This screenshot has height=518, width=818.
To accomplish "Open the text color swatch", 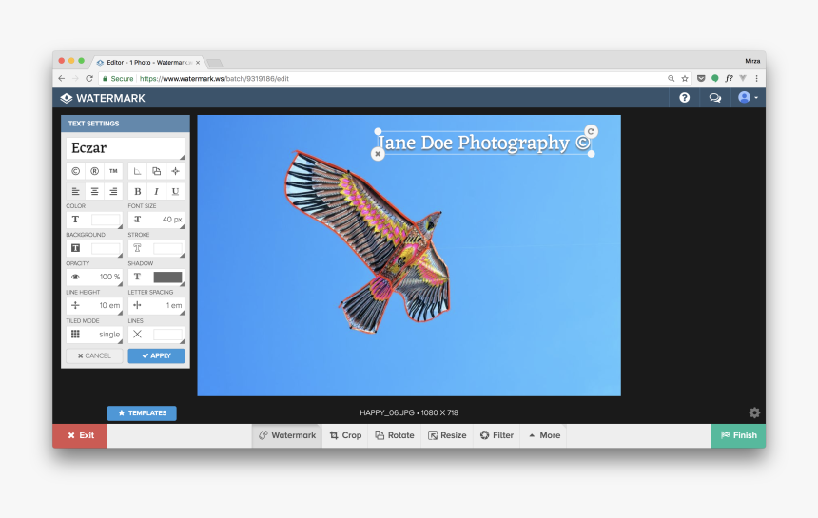I will point(106,220).
